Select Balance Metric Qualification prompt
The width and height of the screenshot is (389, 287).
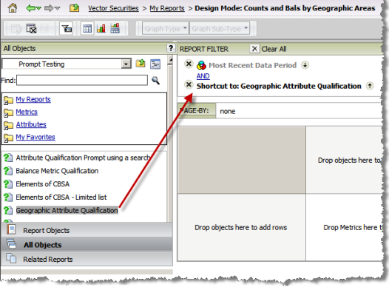click(x=57, y=171)
